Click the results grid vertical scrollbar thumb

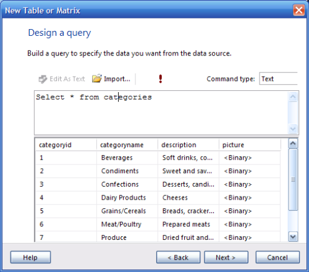(x=293, y=180)
